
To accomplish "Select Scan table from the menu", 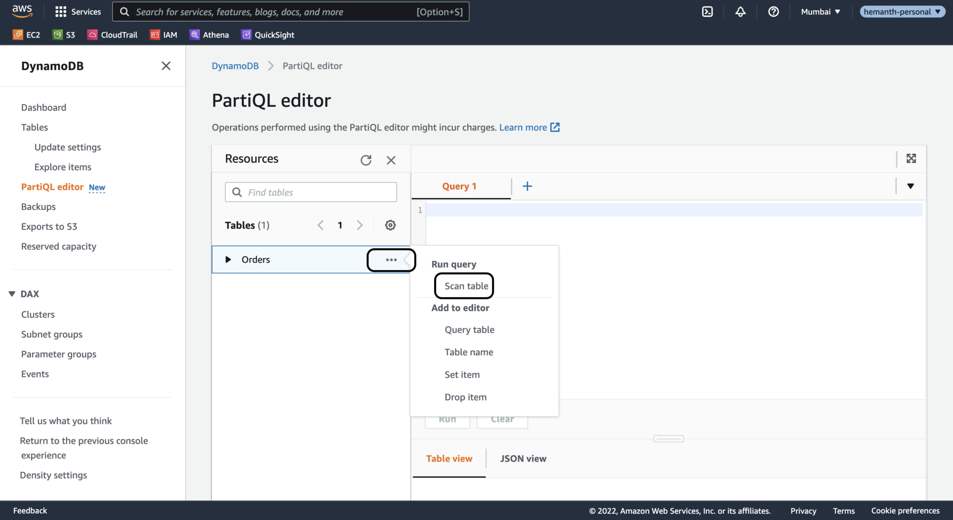I will pos(466,286).
